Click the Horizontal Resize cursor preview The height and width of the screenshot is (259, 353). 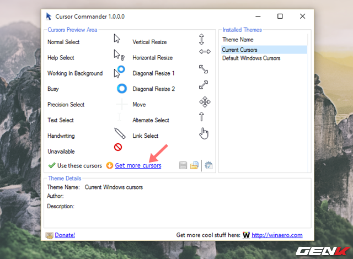205,52
